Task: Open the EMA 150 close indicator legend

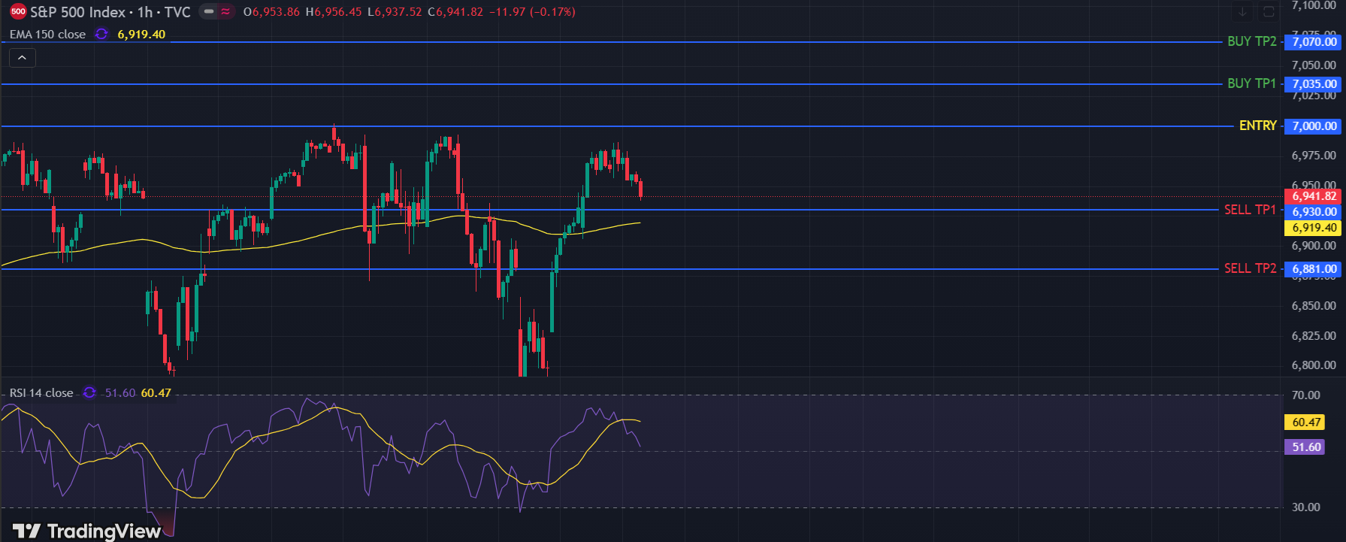Action: (47, 35)
